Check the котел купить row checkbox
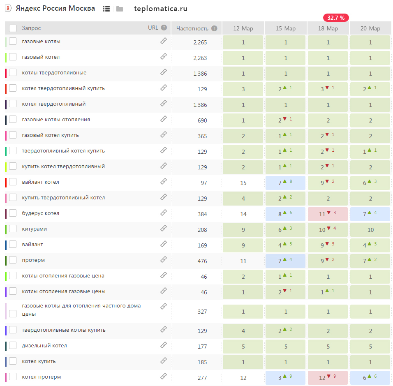Screen dimensions: 393x386 pos(13,361)
